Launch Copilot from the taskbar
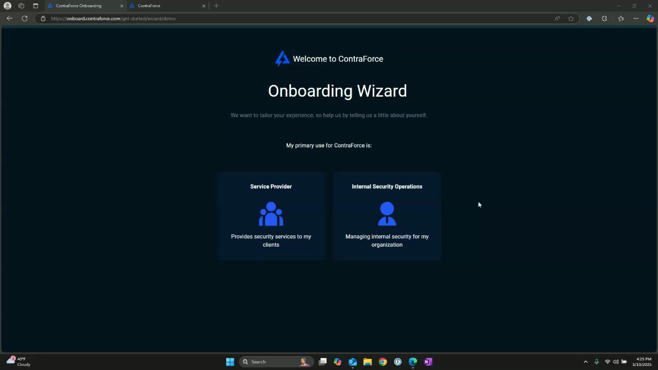 pos(338,362)
